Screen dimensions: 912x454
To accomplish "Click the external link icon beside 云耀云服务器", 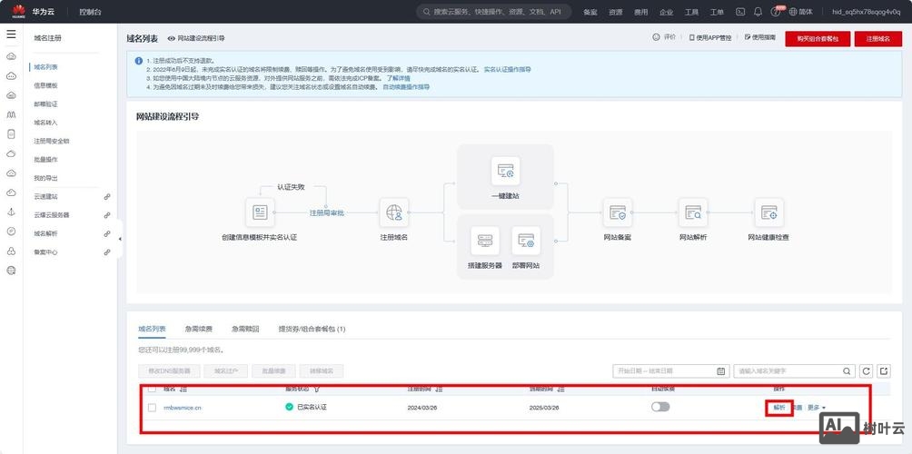I will coord(107,215).
